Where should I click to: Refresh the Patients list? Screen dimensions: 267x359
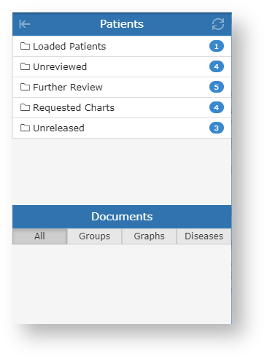(x=218, y=24)
